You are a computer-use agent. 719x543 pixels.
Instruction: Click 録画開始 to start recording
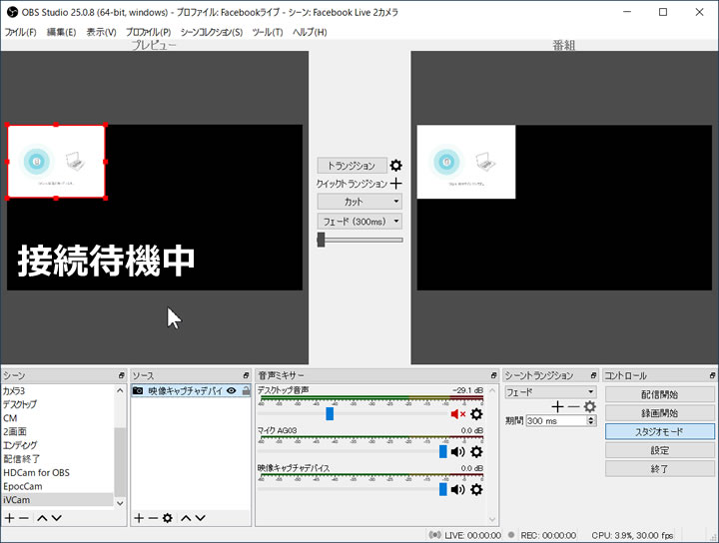[659, 413]
